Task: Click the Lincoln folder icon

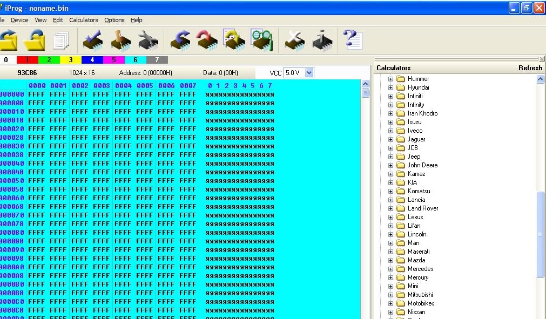Action: [401, 234]
